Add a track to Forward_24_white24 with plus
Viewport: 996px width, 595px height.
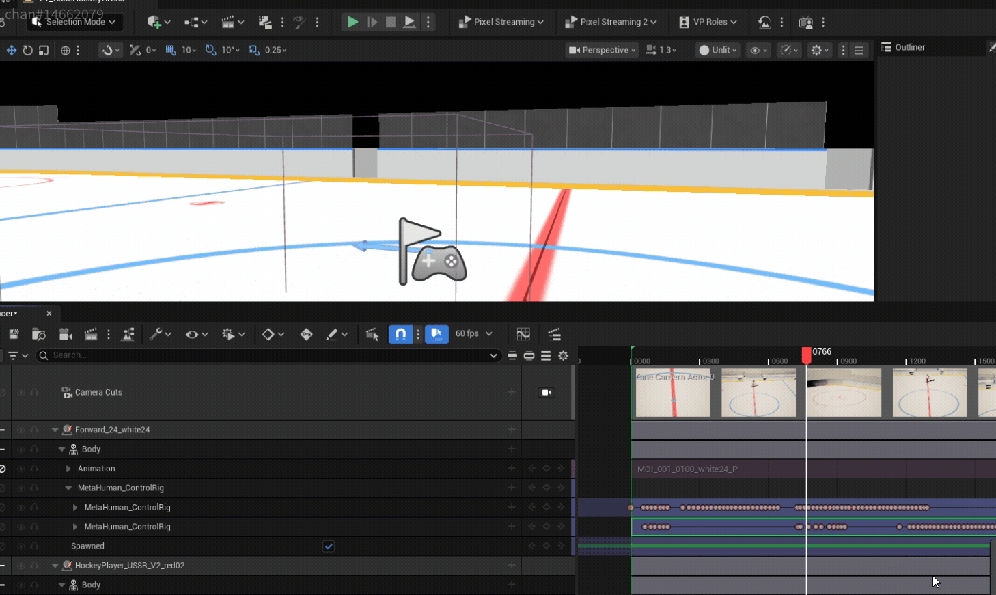coord(511,430)
